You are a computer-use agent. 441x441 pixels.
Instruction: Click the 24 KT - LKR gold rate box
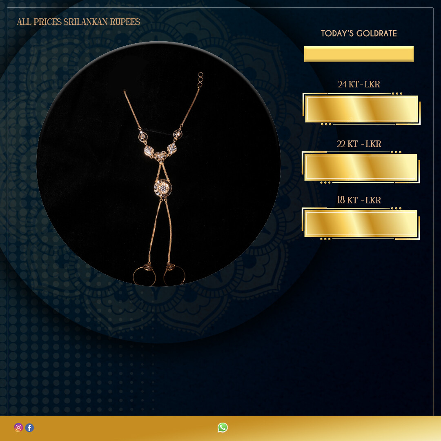click(x=361, y=109)
